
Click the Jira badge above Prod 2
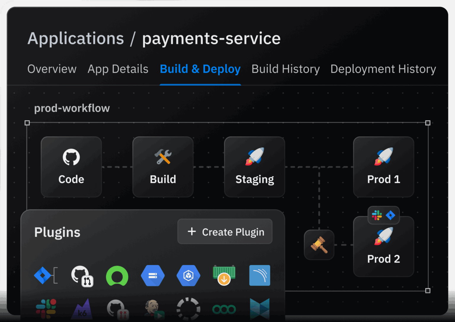(390, 215)
